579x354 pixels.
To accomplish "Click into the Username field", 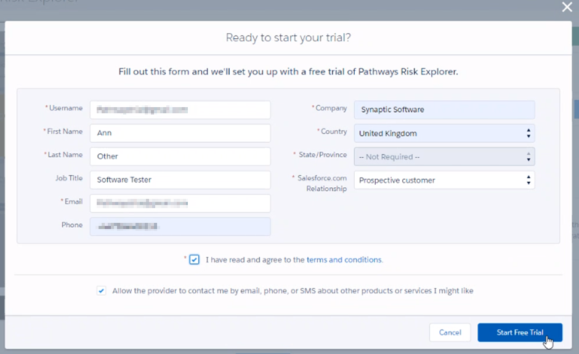I will point(180,110).
